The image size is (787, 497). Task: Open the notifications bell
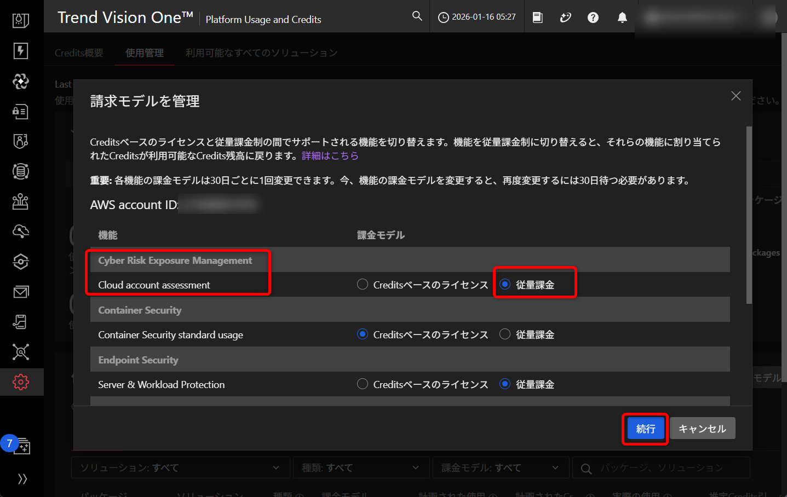tap(622, 18)
